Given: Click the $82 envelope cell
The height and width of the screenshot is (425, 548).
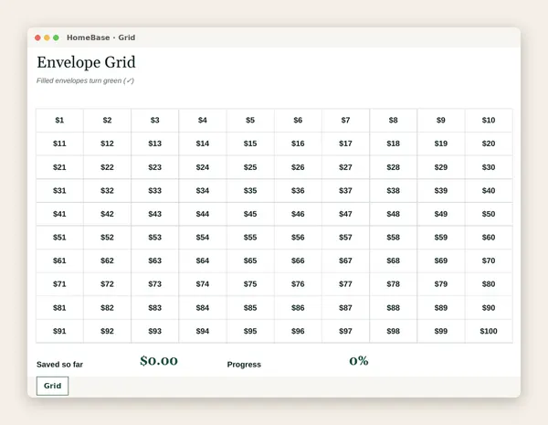Looking at the screenshot, I should (107, 308).
